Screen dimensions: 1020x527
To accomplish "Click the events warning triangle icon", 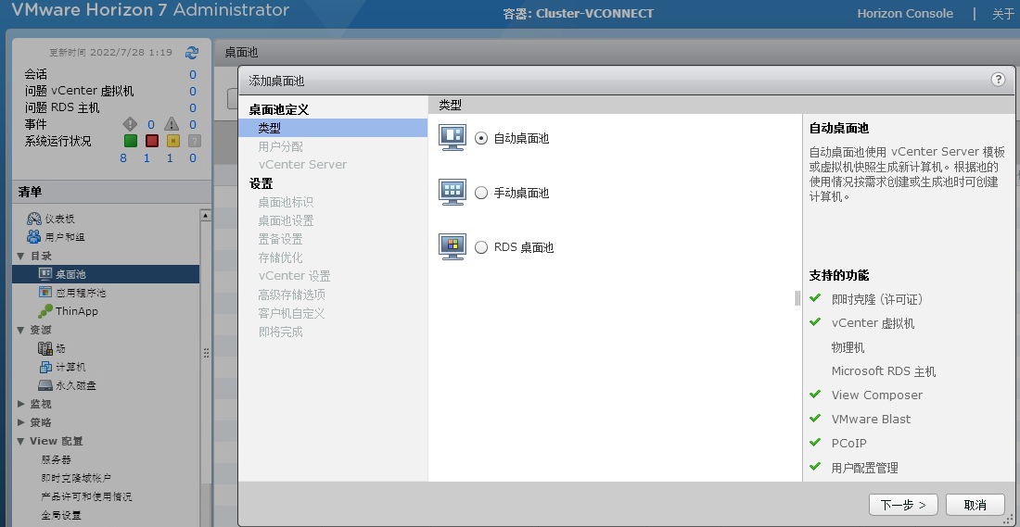I will tap(172, 124).
